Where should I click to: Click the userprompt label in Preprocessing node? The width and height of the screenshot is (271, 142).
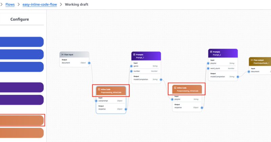coord(103,101)
